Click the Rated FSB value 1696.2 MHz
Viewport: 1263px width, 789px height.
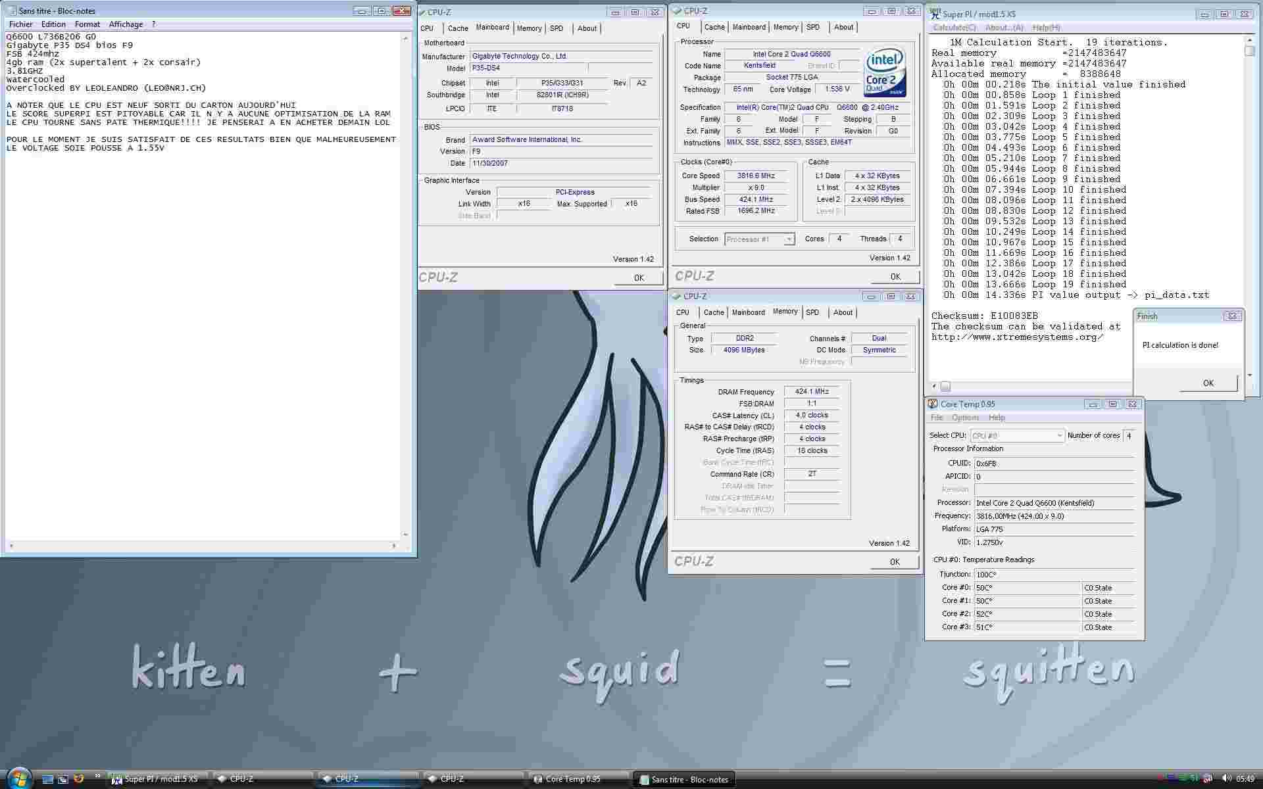click(x=756, y=211)
